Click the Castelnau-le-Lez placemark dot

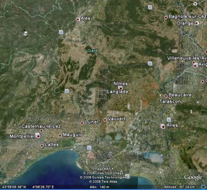(x=41, y=131)
